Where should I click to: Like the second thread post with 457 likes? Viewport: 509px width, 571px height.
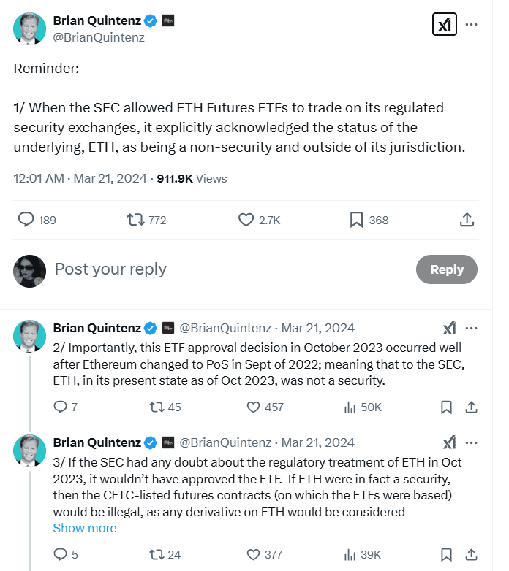[x=254, y=407]
